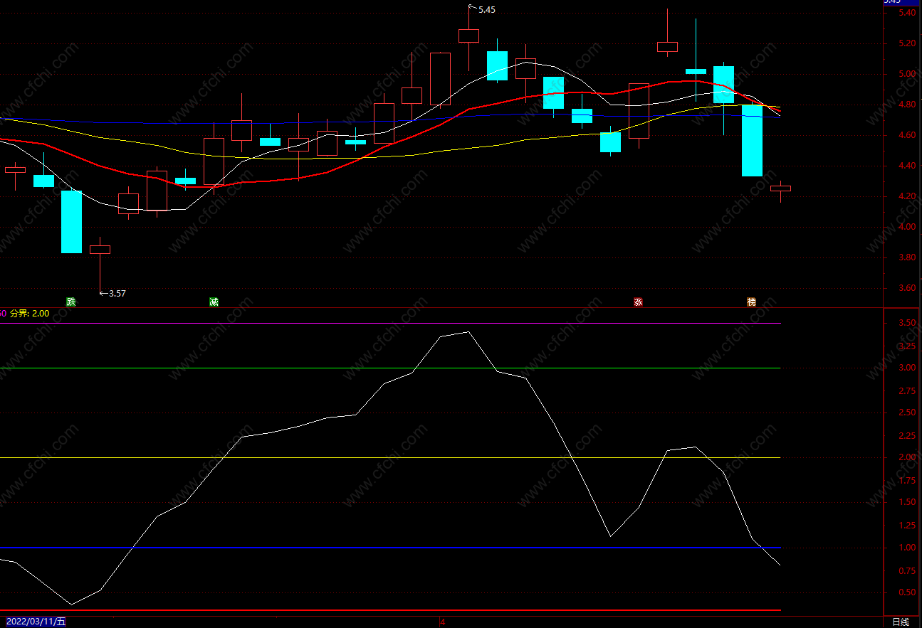Select the large cyan candle above 跌 marker
Screen dimensions: 922x628
coord(71,222)
